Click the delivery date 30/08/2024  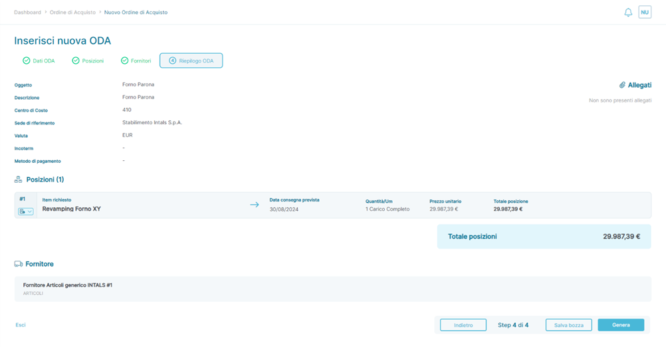tap(284, 209)
